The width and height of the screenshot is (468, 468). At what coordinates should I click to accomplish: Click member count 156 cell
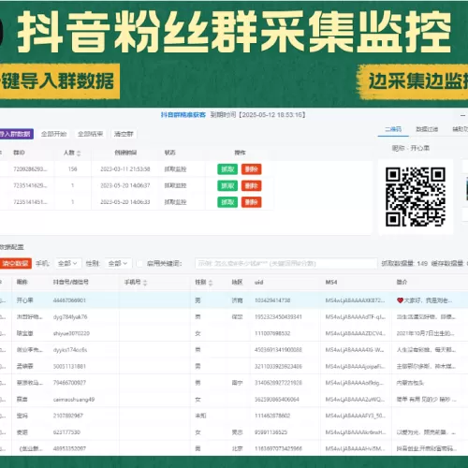(x=72, y=169)
